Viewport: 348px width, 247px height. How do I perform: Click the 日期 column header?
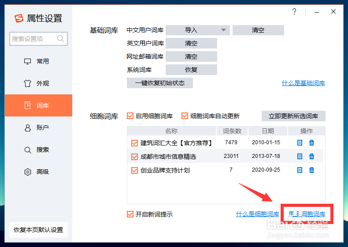(268, 131)
